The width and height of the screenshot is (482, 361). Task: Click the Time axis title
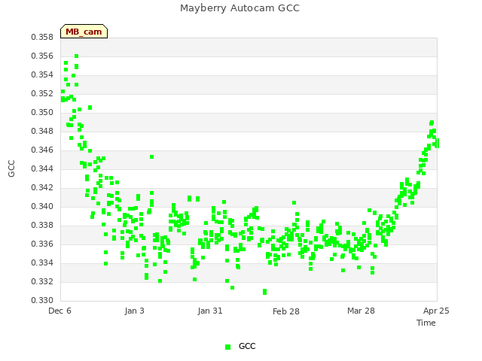[426, 323]
